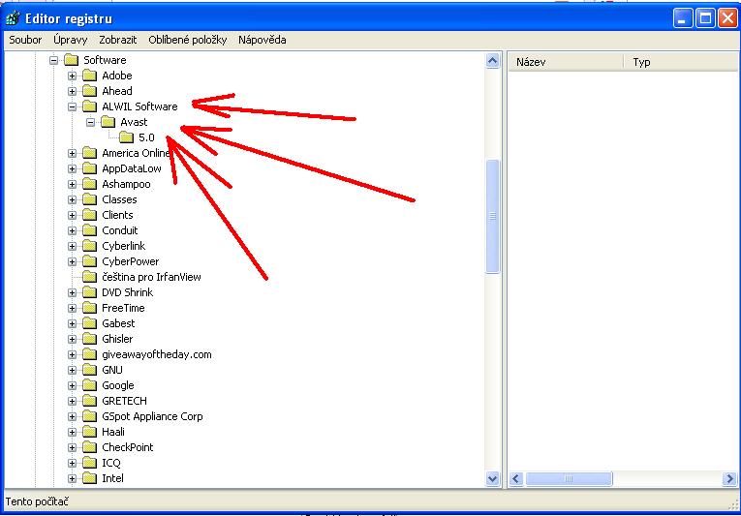Click the Google folder icon
This screenshot has height=516, width=741.
89,385
